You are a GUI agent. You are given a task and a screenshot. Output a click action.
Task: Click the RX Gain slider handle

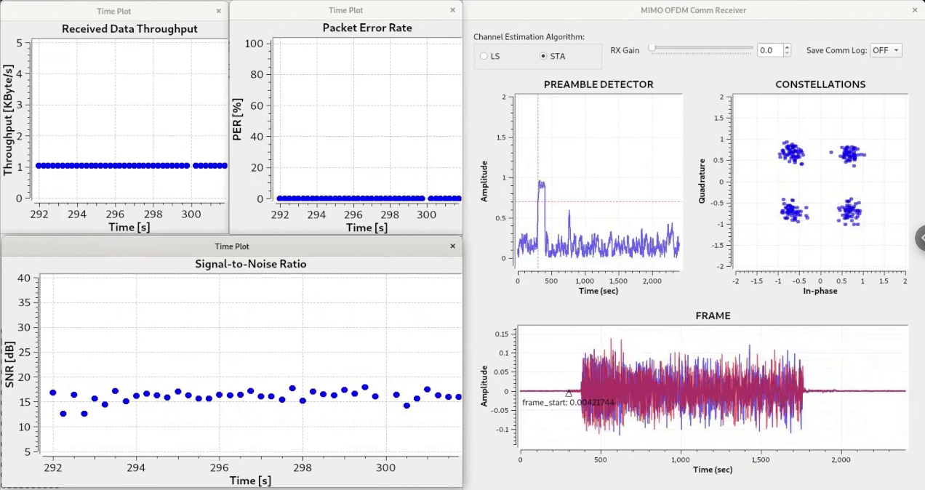(652, 48)
